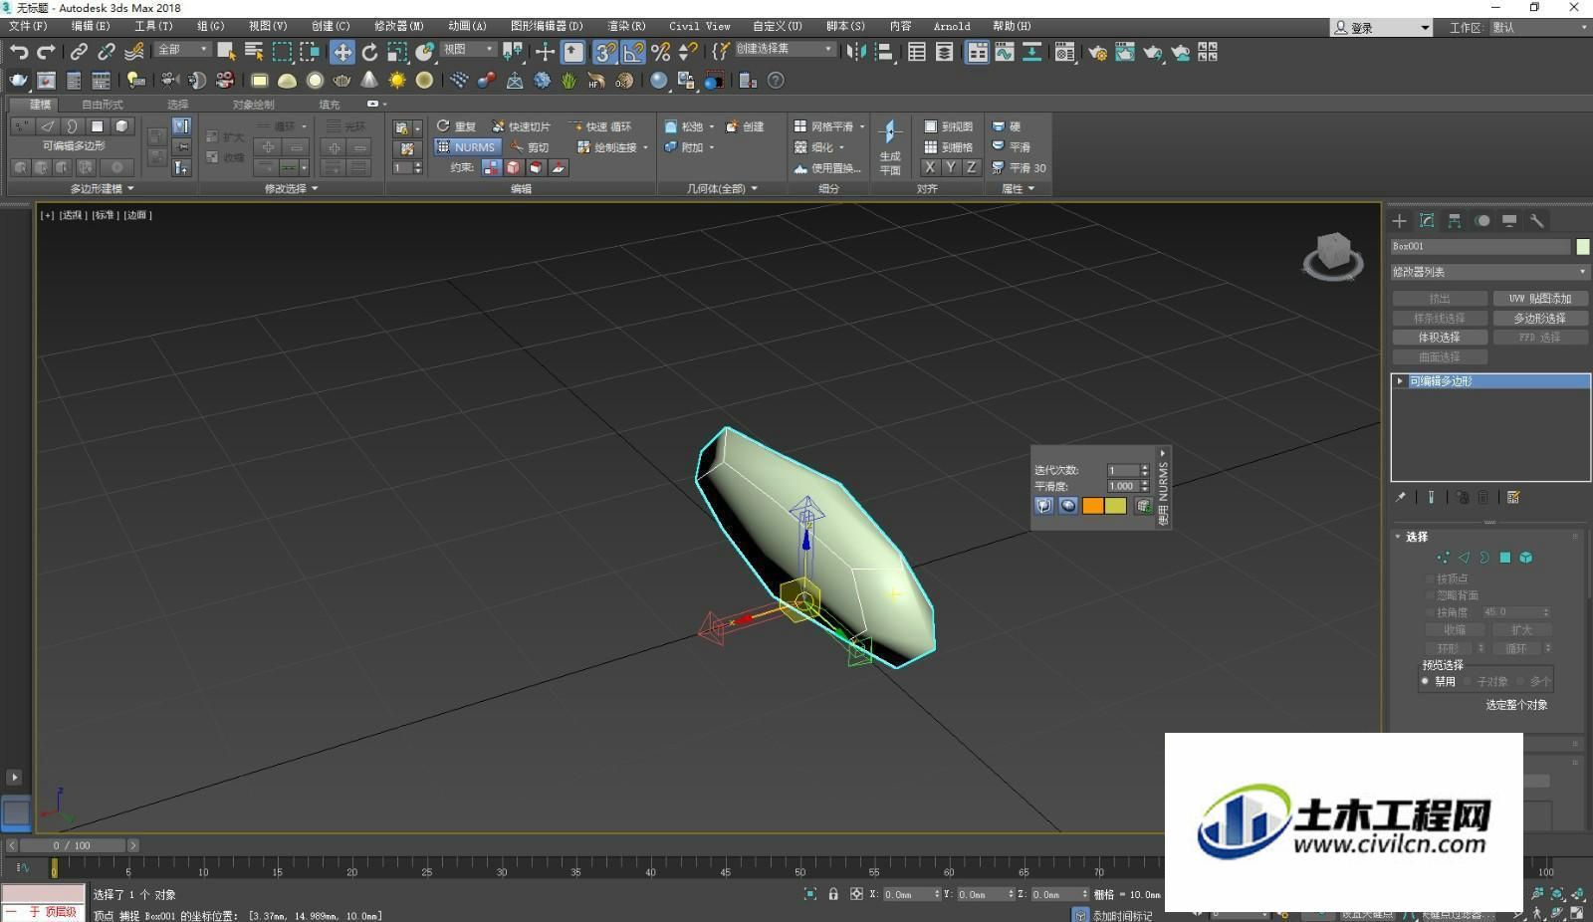Image resolution: width=1593 pixels, height=922 pixels.
Task: Select the 禁用 preview radio button
Action: [x=1426, y=682]
